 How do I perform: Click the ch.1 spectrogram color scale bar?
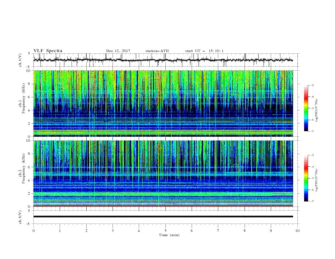tap(306, 108)
